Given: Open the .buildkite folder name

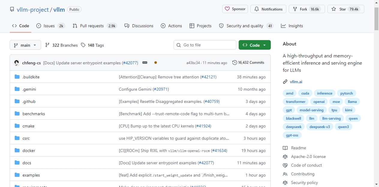Looking at the screenshot, I should pos(31,77).
